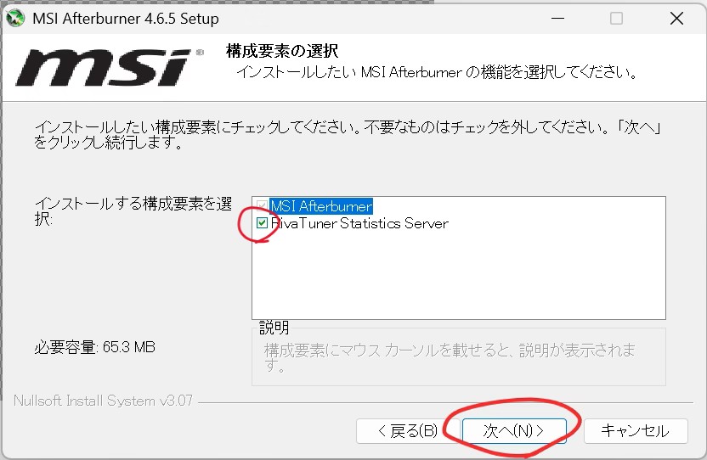Click the greyed MSI Afterburner checkbox
707x460 pixels.
tap(263, 206)
